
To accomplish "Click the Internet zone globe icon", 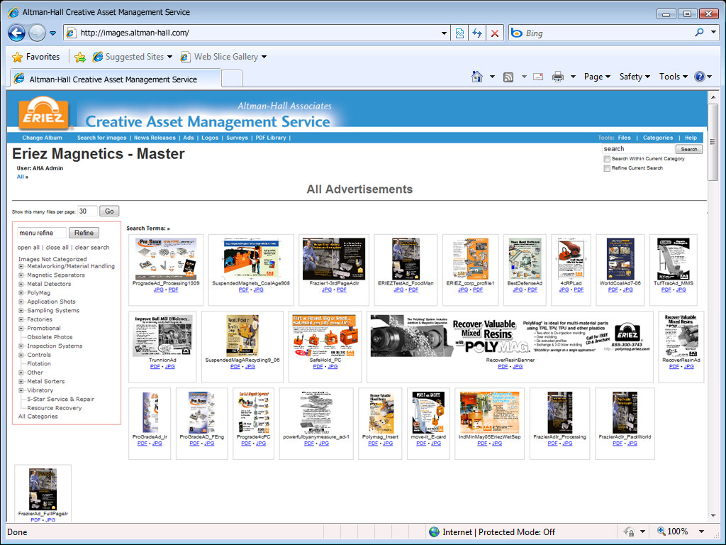I will click(434, 532).
